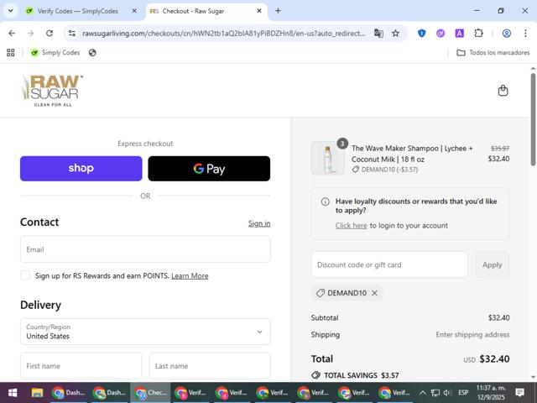The image size is (537, 403).
Task: Bookmark page with star icon
Action: click(395, 34)
